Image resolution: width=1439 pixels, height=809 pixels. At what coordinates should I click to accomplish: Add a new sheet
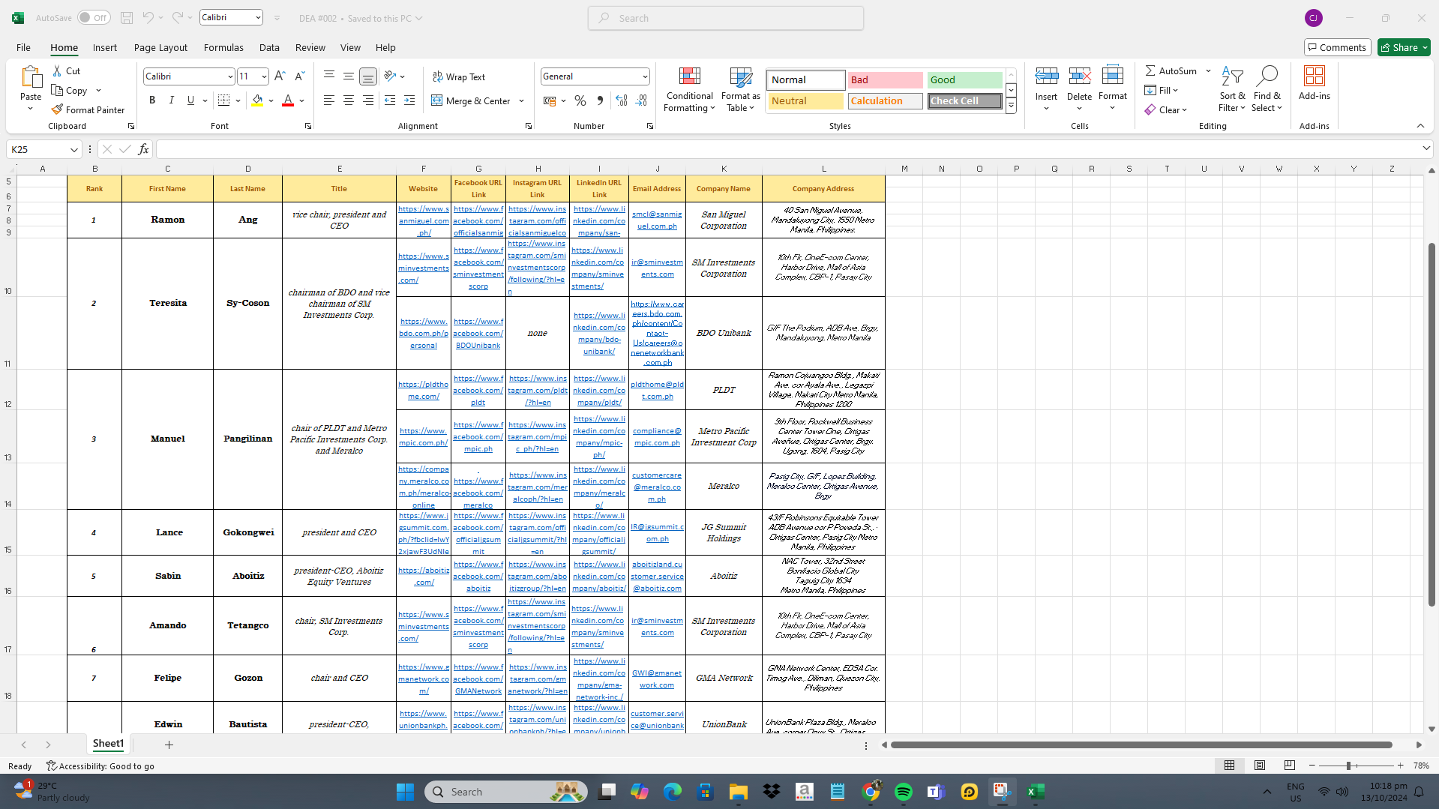169,745
